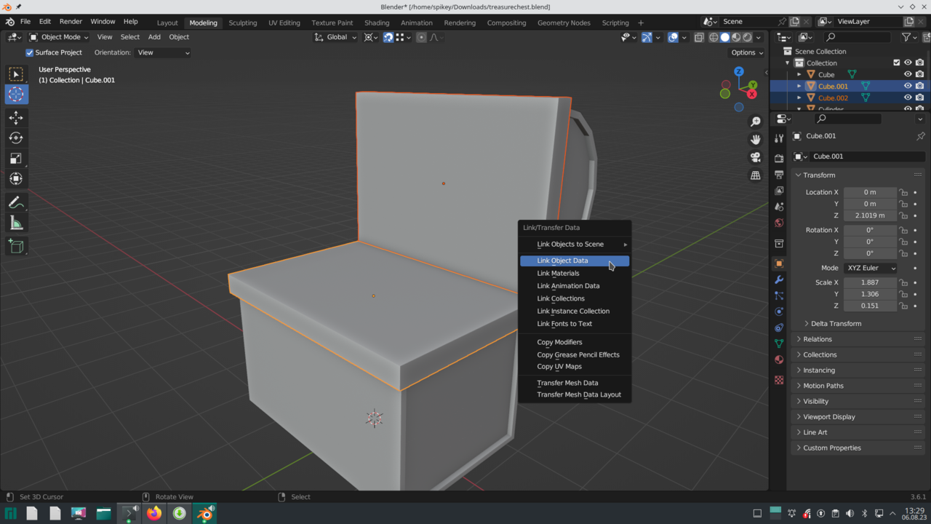The image size is (931, 524).
Task: Open the Material properties tab
Action: pos(779,360)
